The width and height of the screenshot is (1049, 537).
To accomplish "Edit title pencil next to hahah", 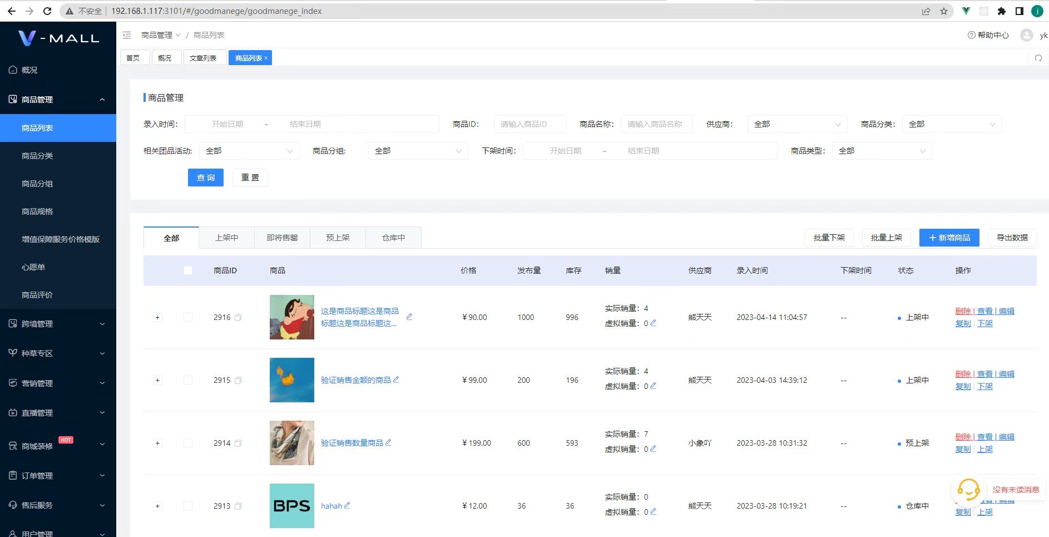I will tap(347, 505).
